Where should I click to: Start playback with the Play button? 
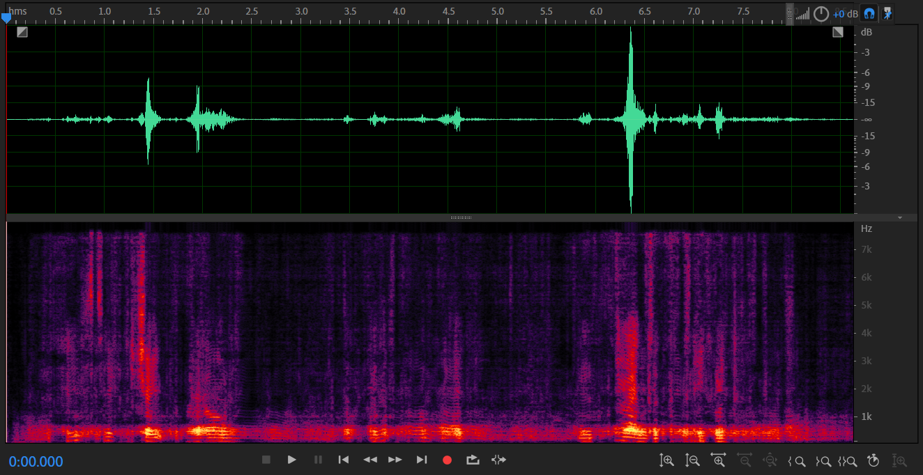[292, 460]
